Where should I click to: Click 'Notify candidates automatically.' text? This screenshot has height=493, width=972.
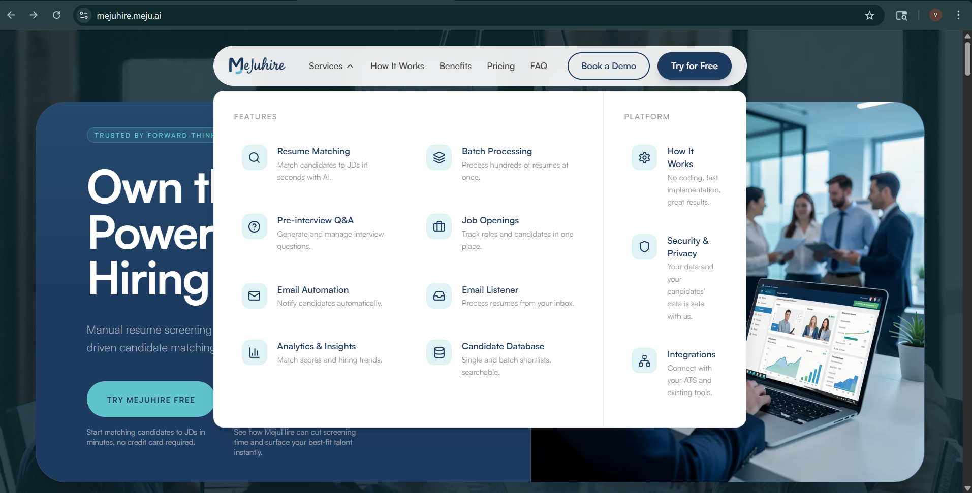[x=330, y=303]
